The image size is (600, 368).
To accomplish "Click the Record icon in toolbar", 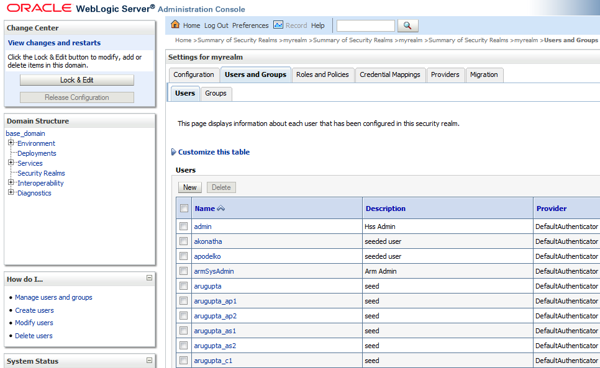I will coord(278,25).
